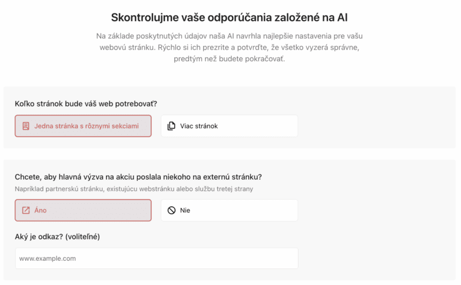
Task: Click the single-page icon in first option
Action: (x=26, y=126)
